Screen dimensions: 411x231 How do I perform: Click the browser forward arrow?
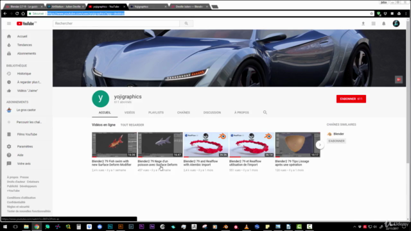coord(11,13)
